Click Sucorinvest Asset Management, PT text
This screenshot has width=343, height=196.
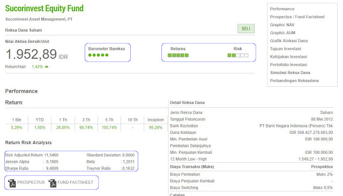tap(39, 19)
